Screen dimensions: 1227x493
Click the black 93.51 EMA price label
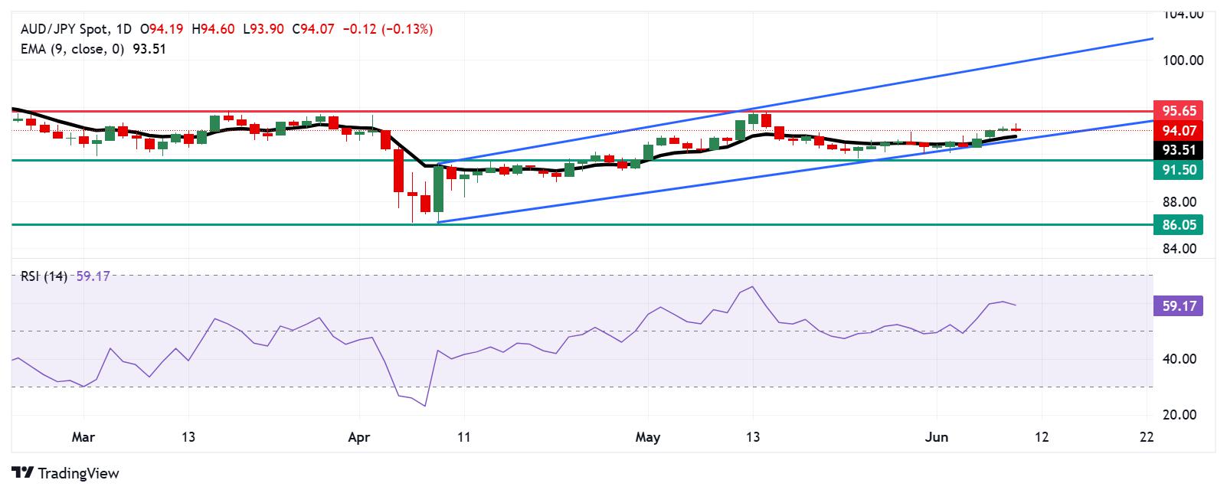point(1178,150)
